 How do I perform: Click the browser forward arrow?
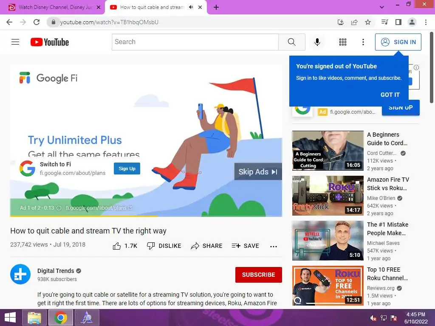(23, 22)
